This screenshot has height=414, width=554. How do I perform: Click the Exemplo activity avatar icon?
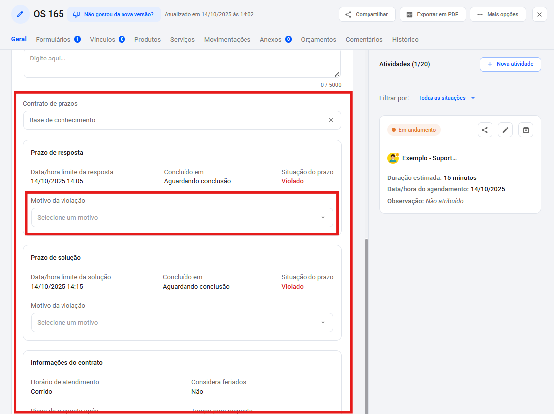(393, 158)
